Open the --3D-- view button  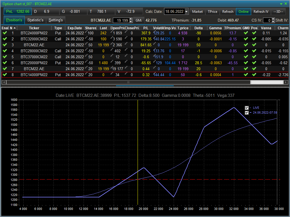(278, 11)
